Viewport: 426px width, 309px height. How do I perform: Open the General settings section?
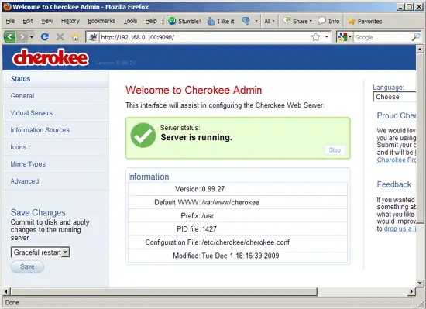(56, 96)
